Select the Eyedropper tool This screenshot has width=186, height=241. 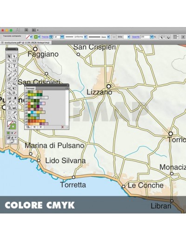click(9, 102)
